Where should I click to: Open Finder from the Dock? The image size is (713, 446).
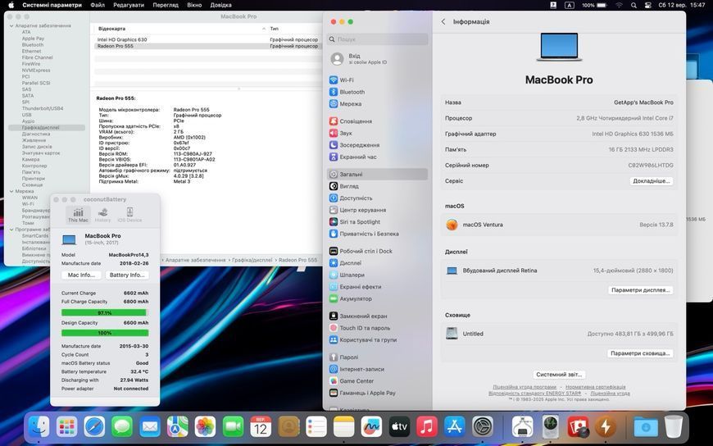39,427
